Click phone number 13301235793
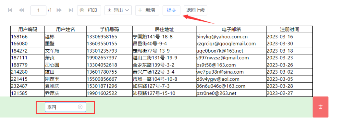343x121 pixels. tap(109, 51)
